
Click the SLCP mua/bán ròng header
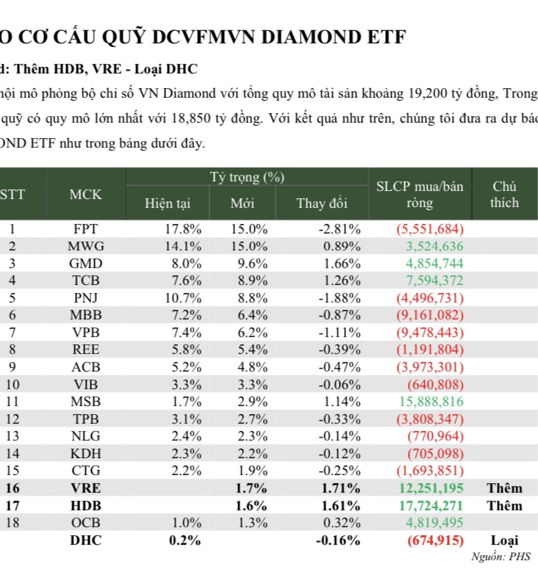pyautogui.click(x=420, y=195)
